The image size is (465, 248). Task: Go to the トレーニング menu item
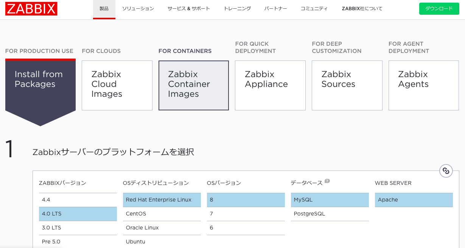pos(237,9)
